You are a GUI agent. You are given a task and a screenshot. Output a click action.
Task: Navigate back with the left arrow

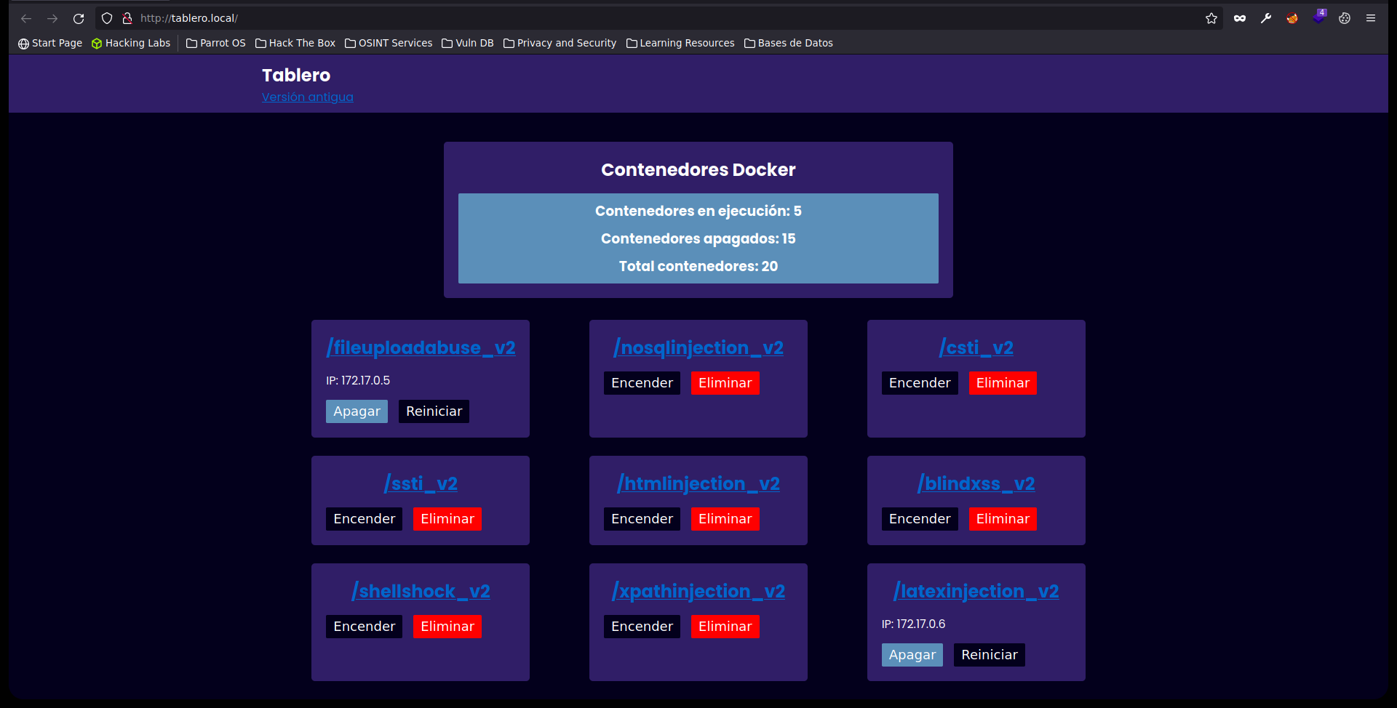click(x=26, y=18)
